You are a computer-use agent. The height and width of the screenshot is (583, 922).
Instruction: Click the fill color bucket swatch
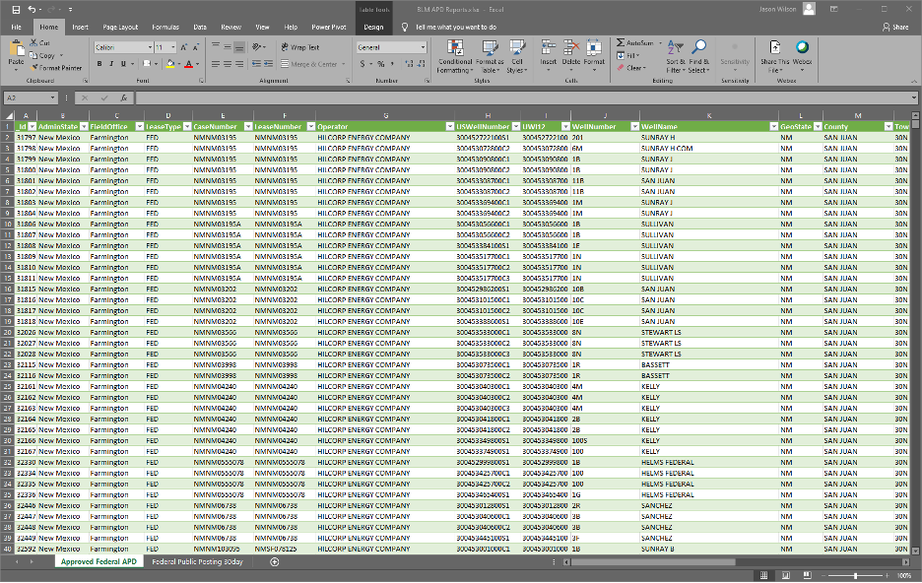(x=170, y=63)
